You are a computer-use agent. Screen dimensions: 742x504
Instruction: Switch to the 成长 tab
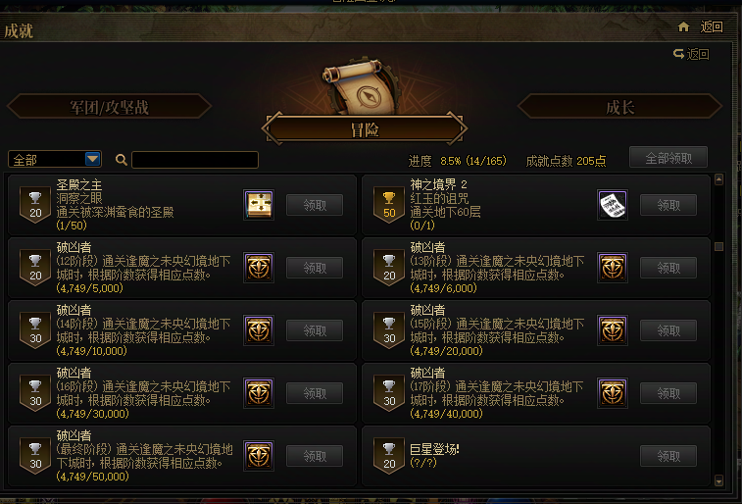[619, 107]
